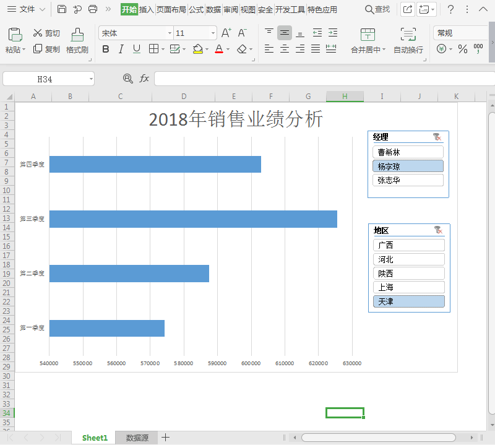This screenshot has height=445, width=495.
Task: Click the Save icon in quick access bar
Action: pyautogui.click(x=62, y=9)
